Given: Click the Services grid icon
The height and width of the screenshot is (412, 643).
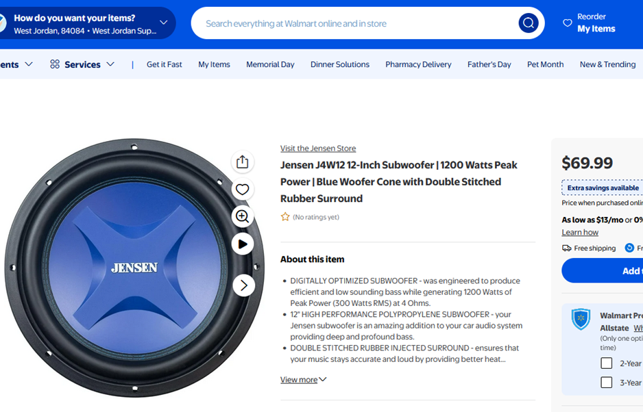Looking at the screenshot, I should click(55, 64).
